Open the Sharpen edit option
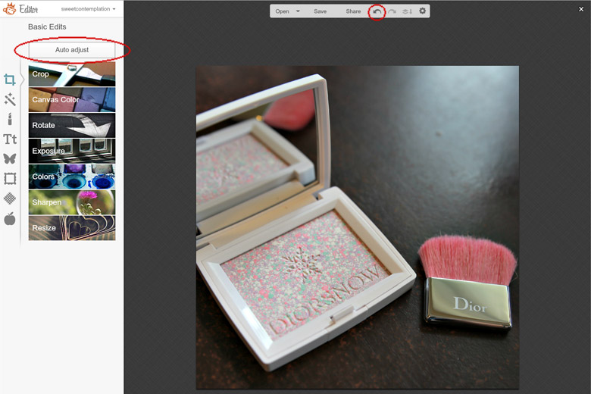This screenshot has height=394, width=591. [x=72, y=202]
